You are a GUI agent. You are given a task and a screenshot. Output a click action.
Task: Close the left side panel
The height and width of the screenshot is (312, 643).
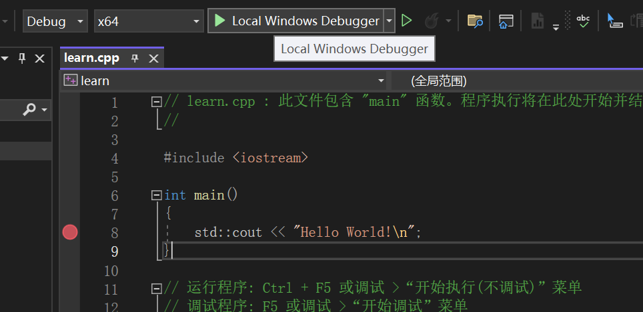(40, 59)
